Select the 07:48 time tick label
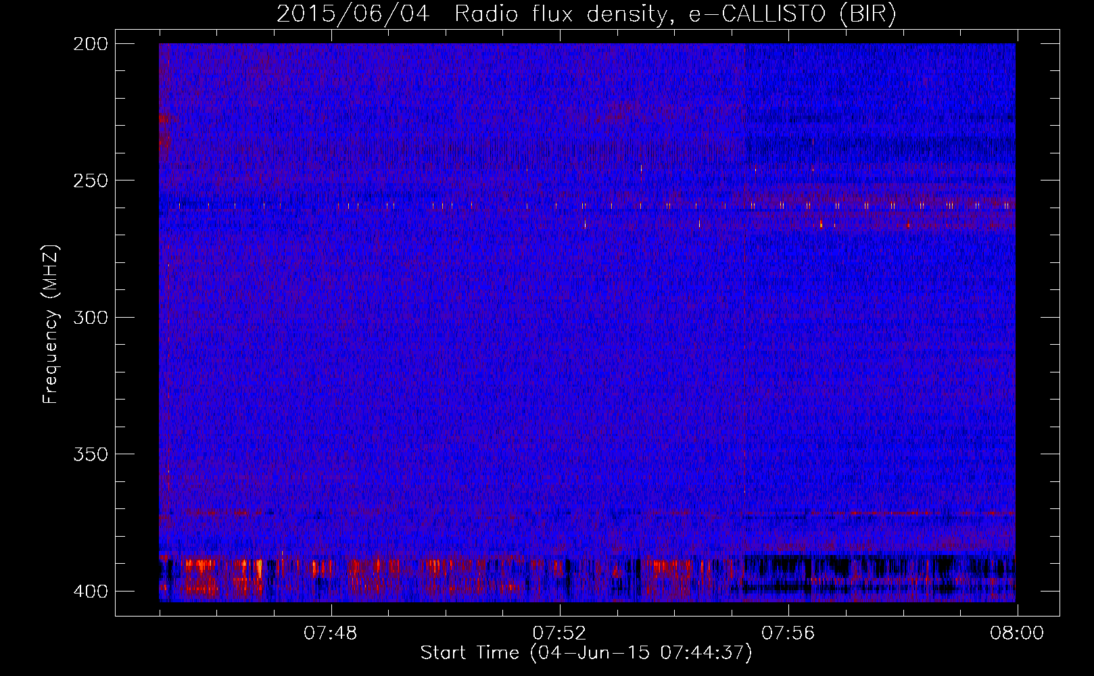Screen dimensions: 1094x676 [x=330, y=633]
